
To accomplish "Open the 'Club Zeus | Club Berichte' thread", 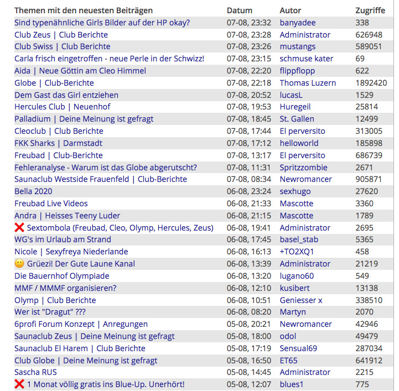I will (x=61, y=35).
